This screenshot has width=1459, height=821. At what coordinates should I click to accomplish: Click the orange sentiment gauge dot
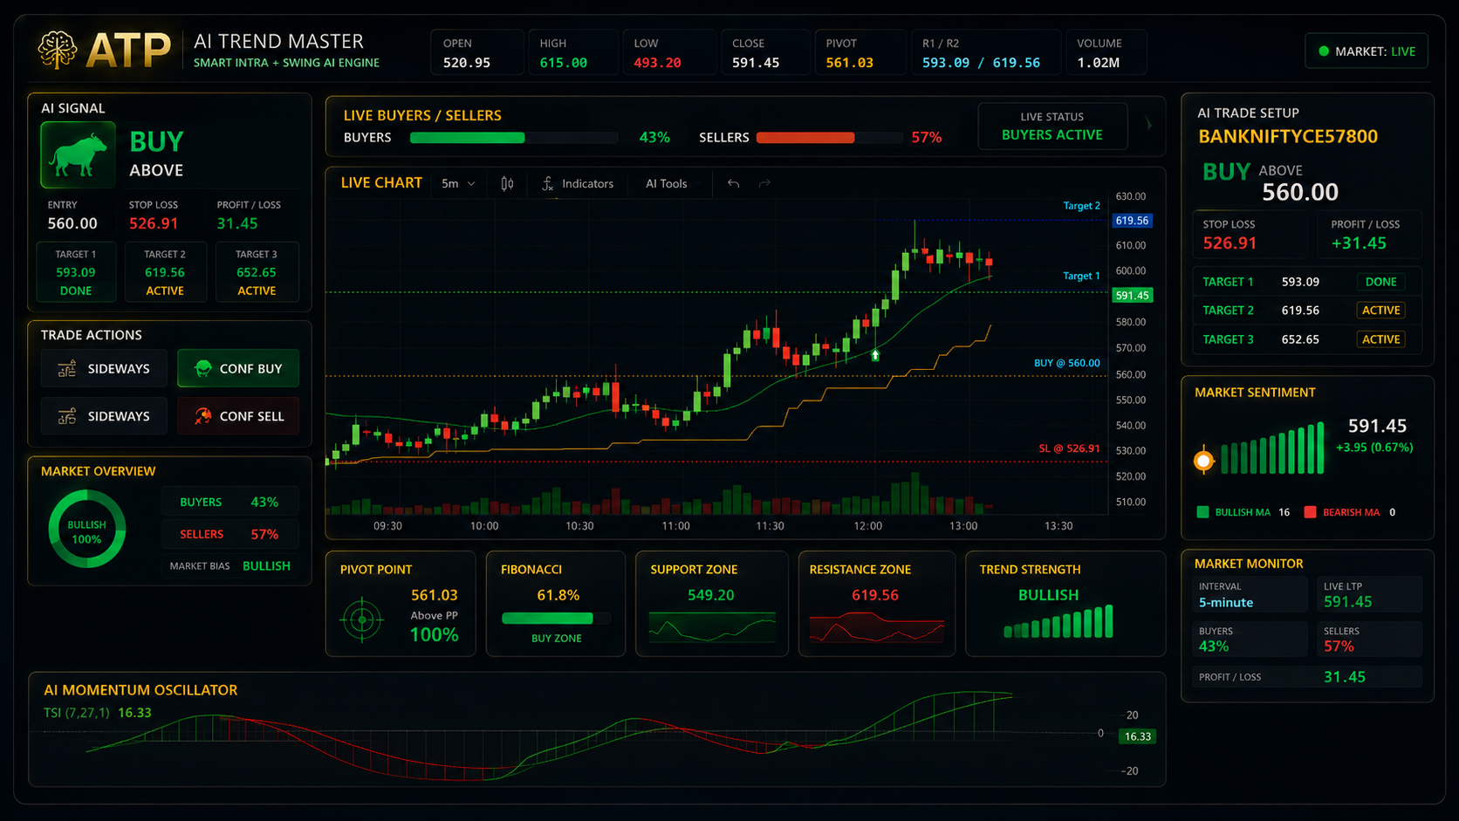click(1203, 460)
